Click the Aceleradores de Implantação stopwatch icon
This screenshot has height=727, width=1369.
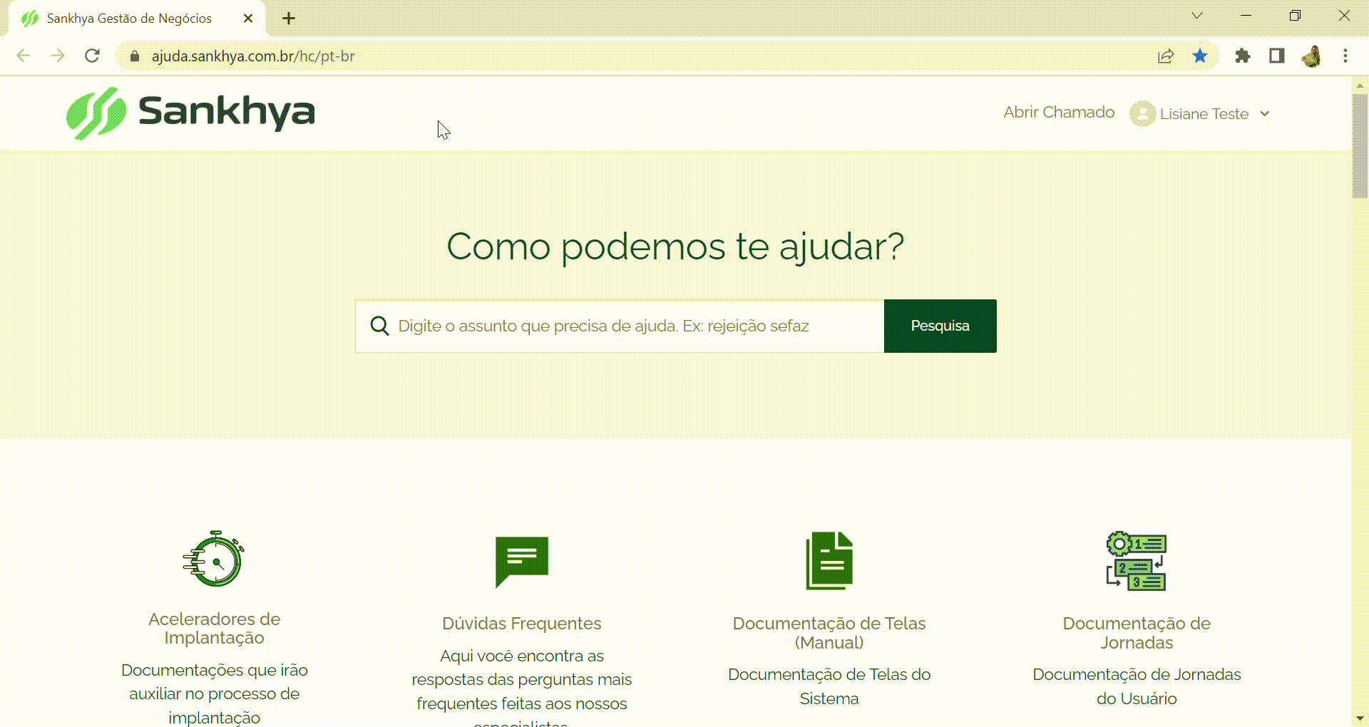(x=214, y=559)
